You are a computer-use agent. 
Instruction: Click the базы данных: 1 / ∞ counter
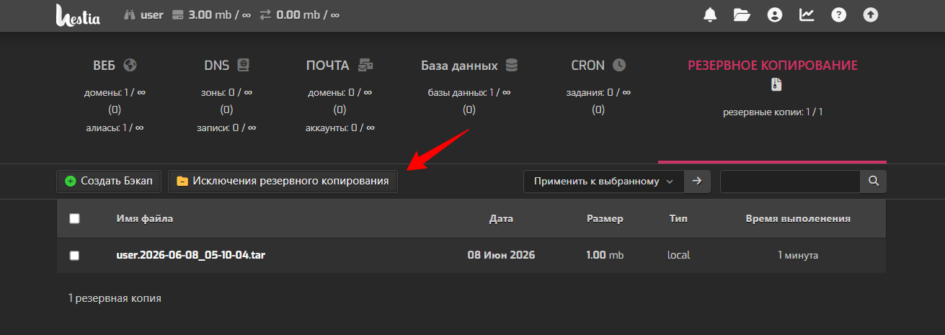[469, 92]
